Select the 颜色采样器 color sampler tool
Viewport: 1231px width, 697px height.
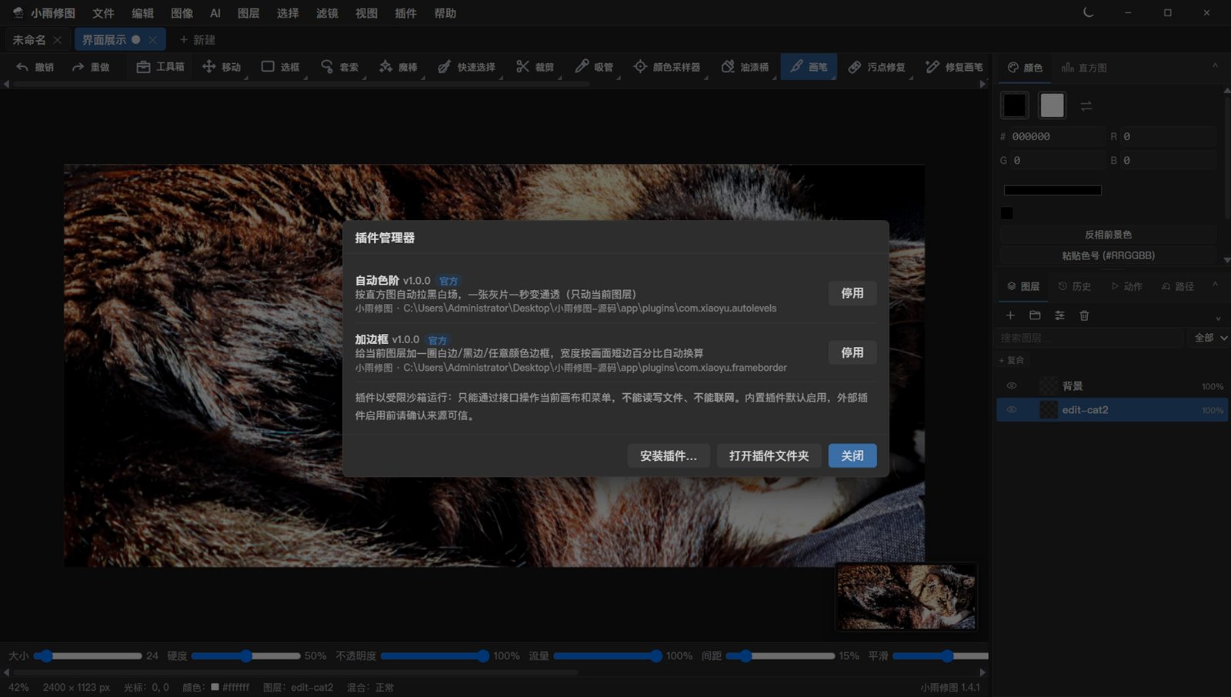pyautogui.click(x=666, y=67)
